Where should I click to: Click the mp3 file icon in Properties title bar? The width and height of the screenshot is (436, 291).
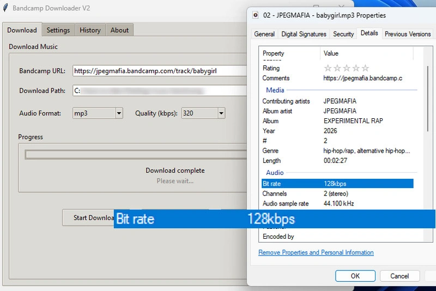click(x=255, y=15)
